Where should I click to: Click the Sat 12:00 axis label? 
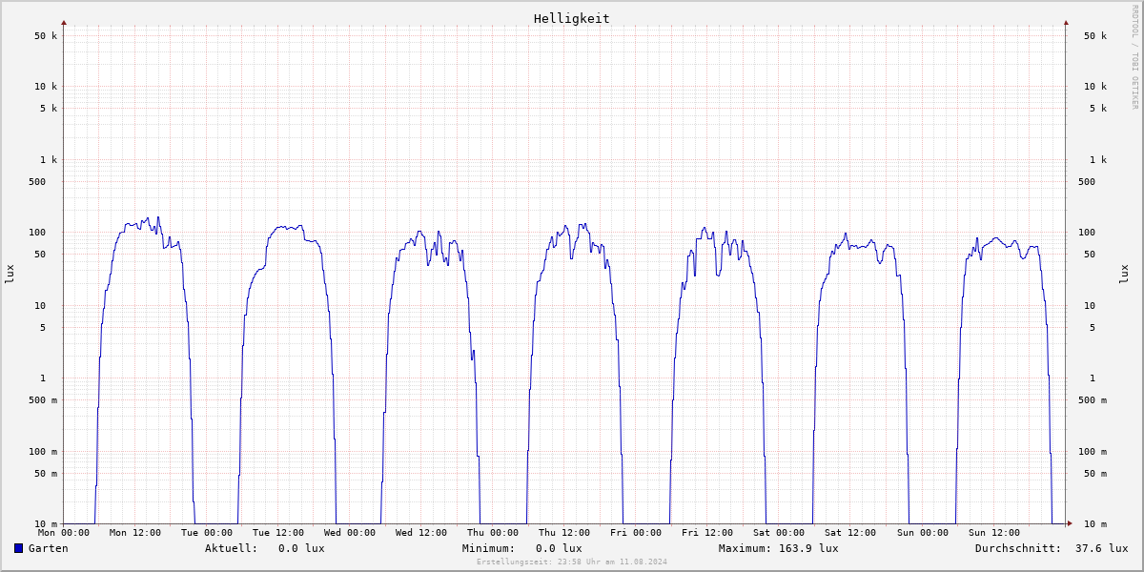pos(850,533)
